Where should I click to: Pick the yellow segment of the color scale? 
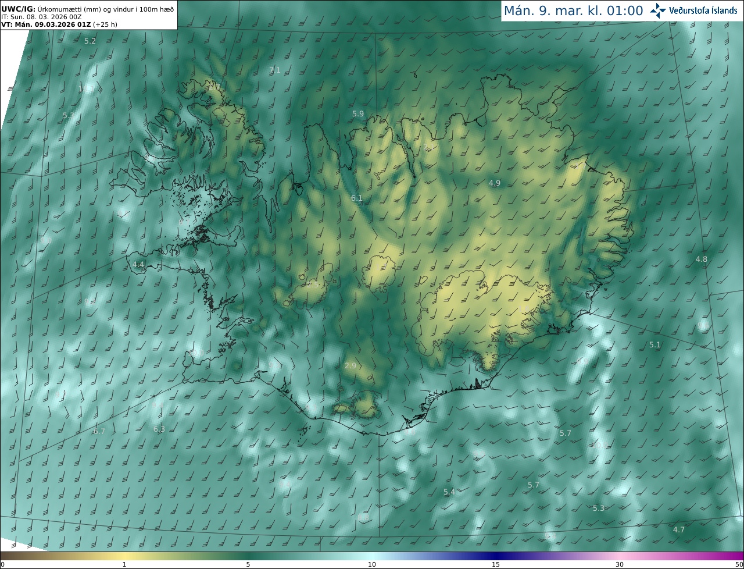pos(124,556)
